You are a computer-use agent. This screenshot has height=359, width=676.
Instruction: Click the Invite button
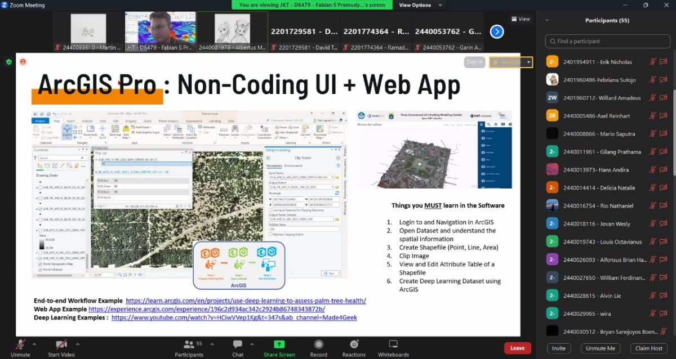(558, 348)
